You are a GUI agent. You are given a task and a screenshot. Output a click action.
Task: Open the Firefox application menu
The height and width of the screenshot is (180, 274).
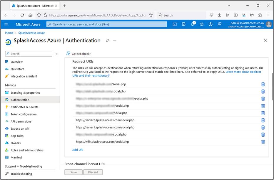(268, 15)
